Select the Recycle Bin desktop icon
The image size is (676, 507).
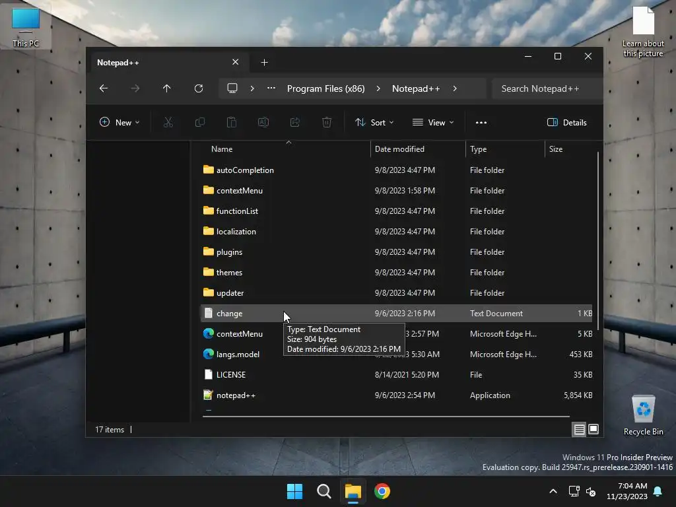[x=643, y=415]
